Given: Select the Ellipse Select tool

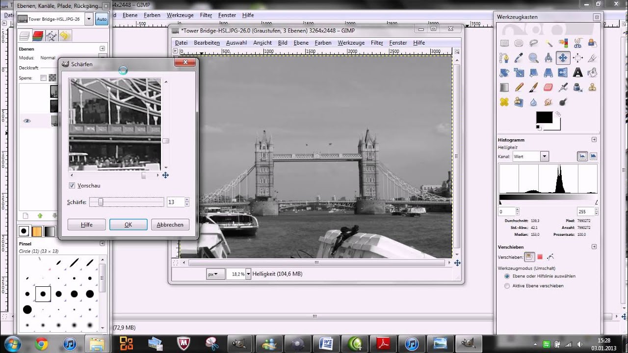Looking at the screenshot, I should coord(519,43).
